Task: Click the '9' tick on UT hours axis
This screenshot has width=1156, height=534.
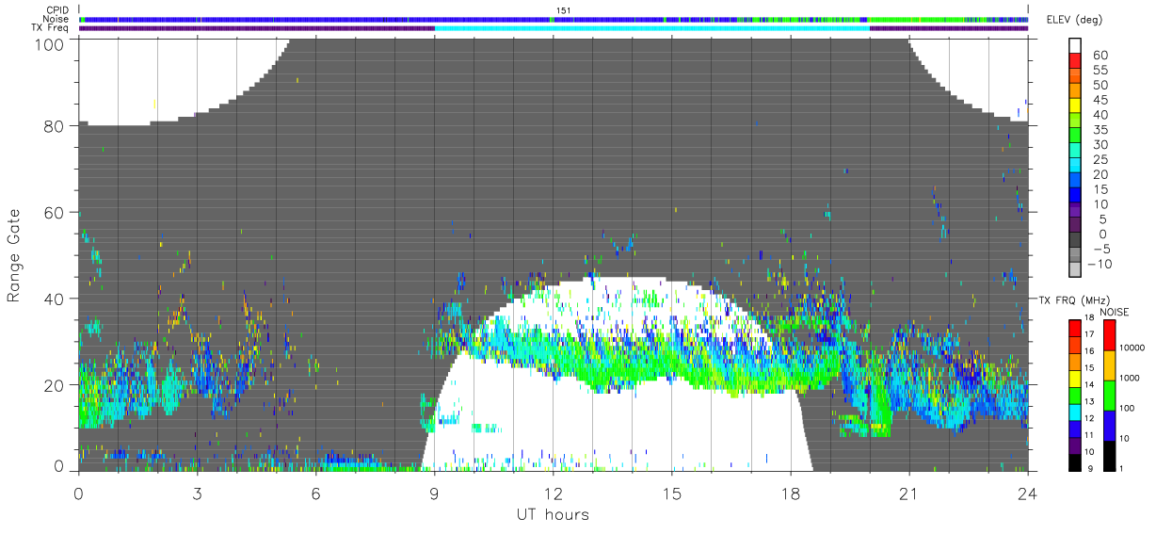Action: coord(434,493)
